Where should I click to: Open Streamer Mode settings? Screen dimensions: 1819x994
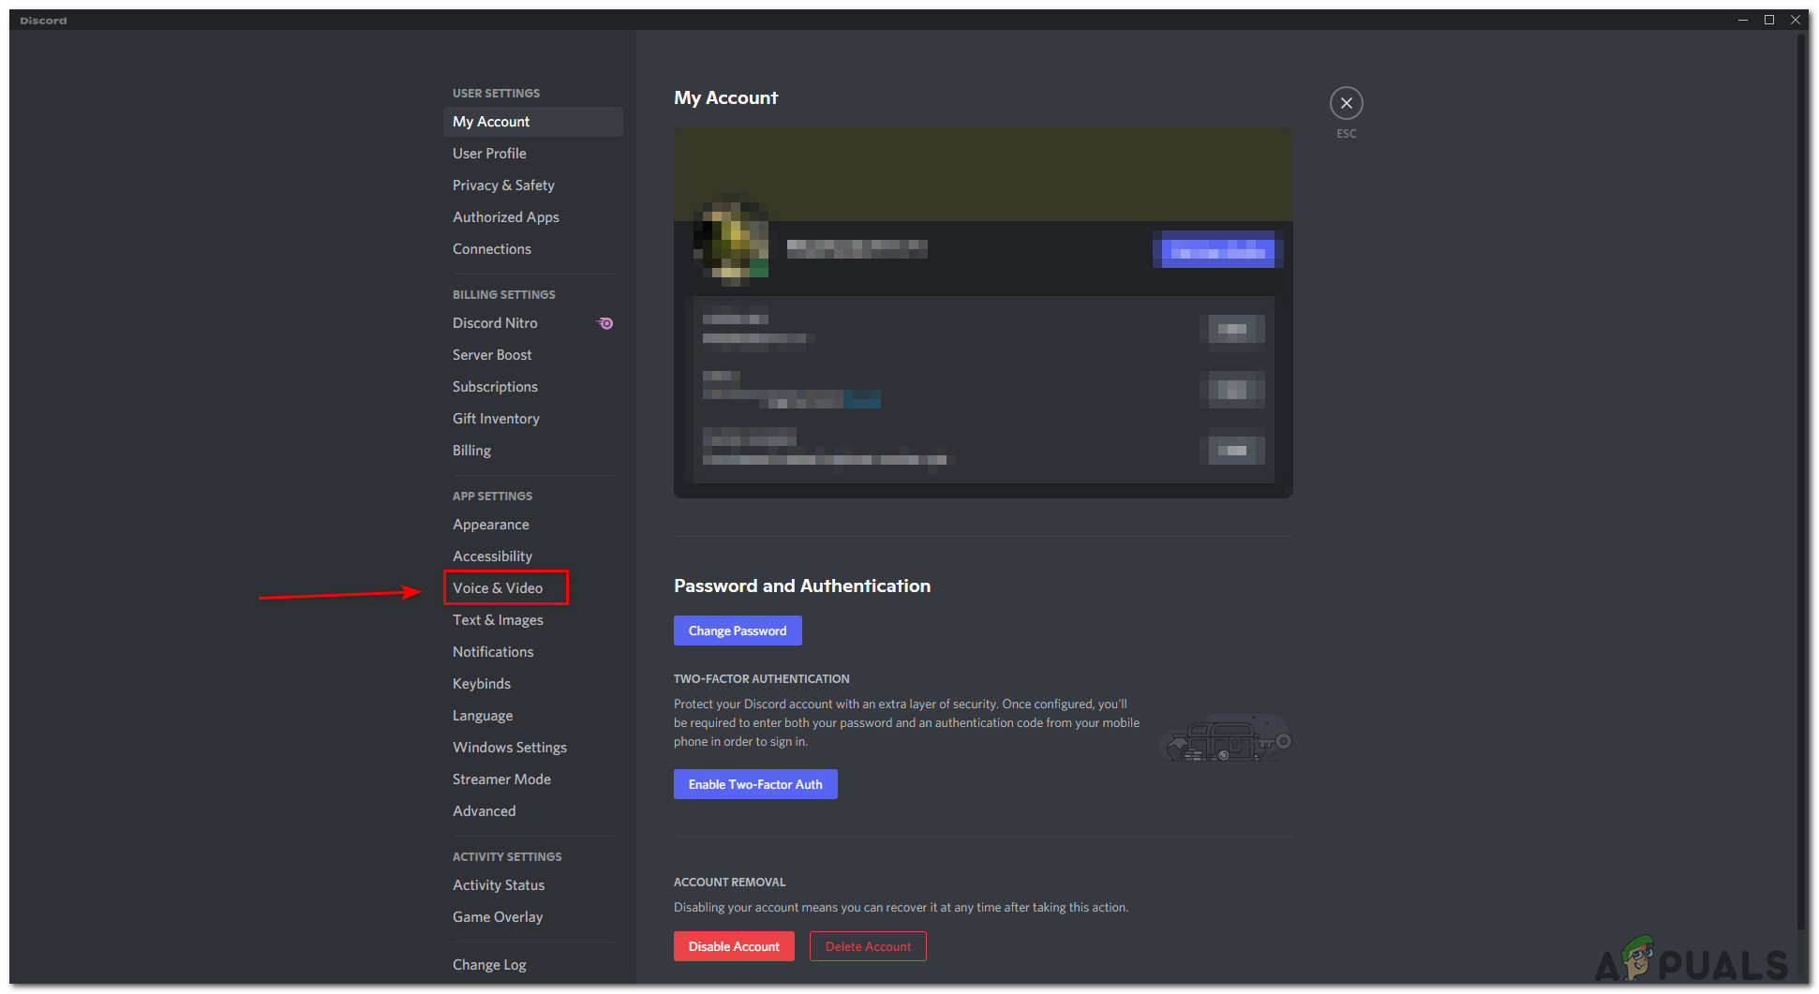pyautogui.click(x=532, y=779)
